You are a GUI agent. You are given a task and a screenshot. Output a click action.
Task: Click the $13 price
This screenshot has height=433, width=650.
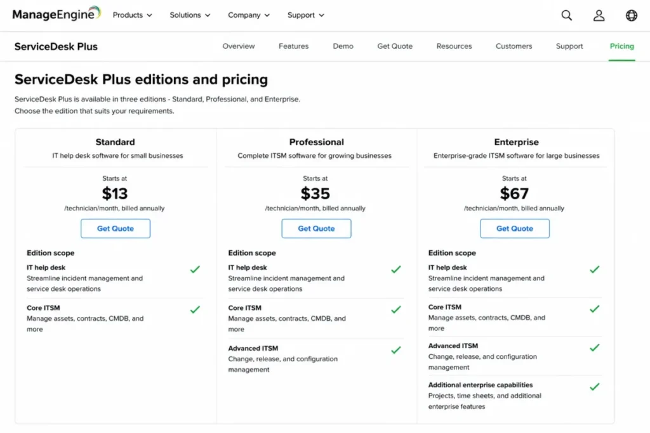115,193
